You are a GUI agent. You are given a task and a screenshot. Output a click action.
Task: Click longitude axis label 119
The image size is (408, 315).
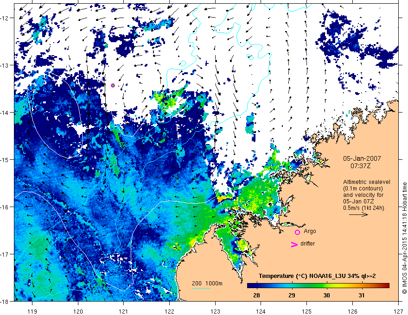32,311
